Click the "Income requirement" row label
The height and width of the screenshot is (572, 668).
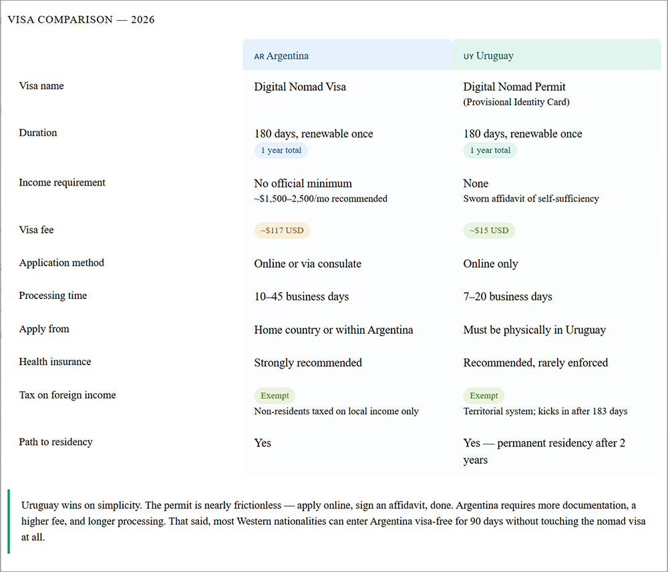[62, 183]
